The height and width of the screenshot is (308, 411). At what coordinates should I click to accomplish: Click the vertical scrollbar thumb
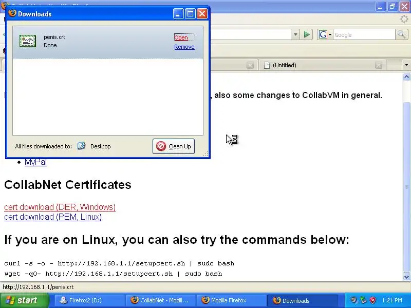[406, 186]
